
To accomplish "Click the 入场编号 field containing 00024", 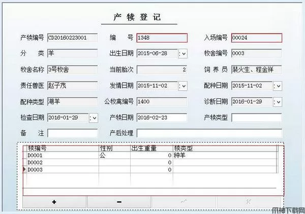I will [x=257, y=38].
